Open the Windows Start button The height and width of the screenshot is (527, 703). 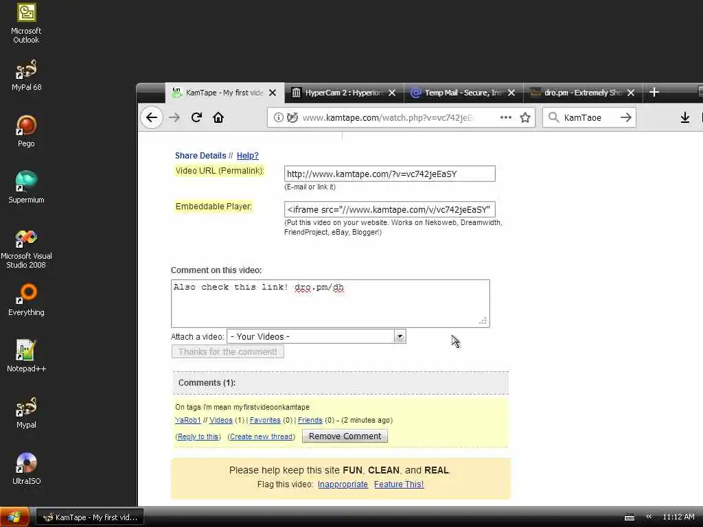(x=14, y=517)
